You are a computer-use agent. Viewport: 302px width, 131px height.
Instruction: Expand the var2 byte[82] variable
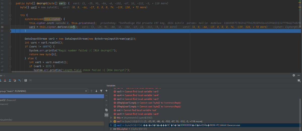coord(111,125)
